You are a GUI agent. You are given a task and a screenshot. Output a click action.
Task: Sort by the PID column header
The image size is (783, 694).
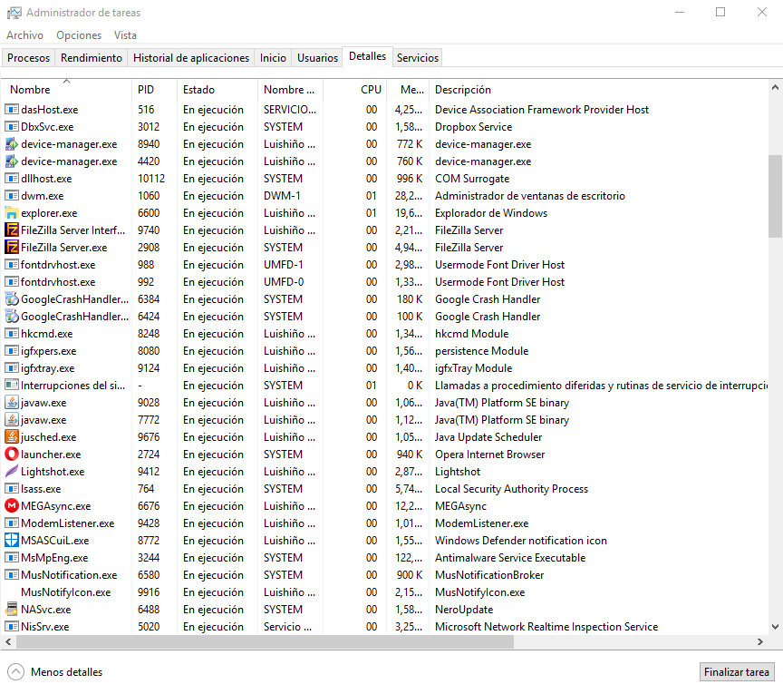coord(154,90)
